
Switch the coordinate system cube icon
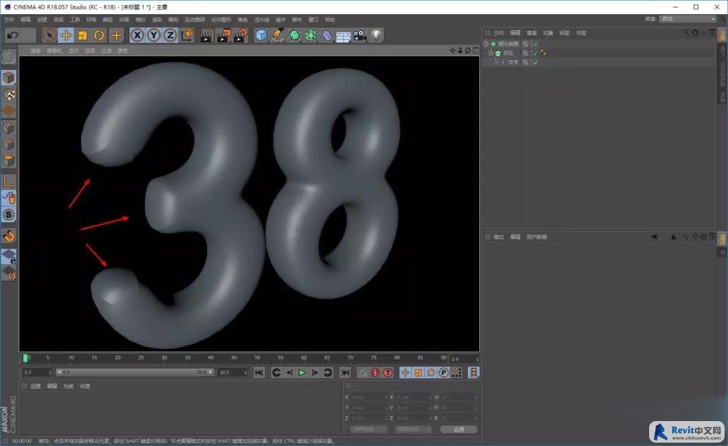187,35
